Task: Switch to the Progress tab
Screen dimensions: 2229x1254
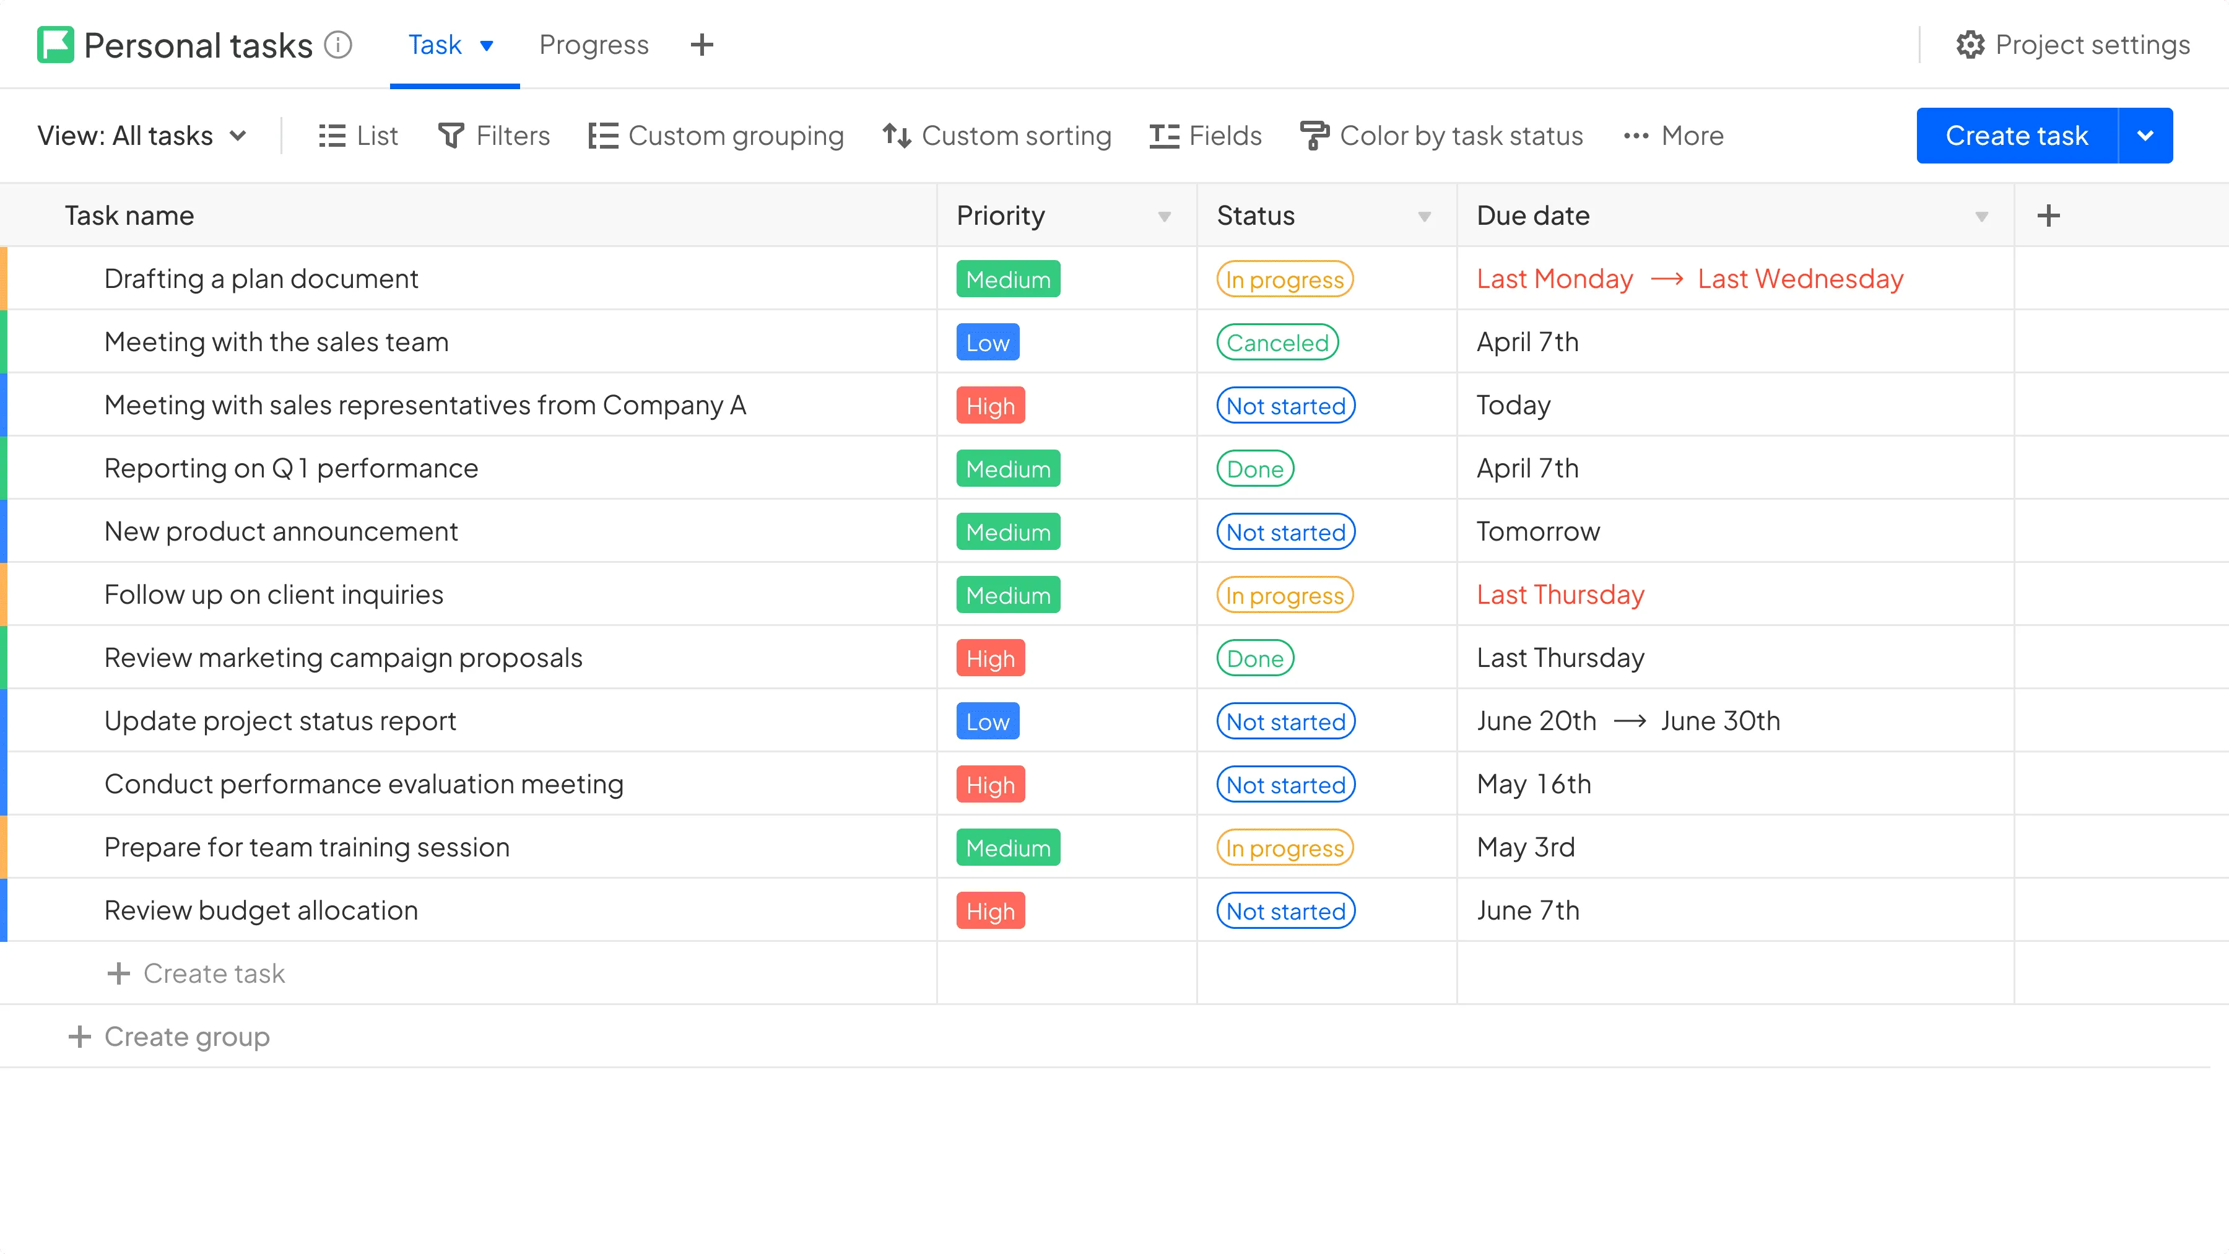Action: (x=594, y=44)
